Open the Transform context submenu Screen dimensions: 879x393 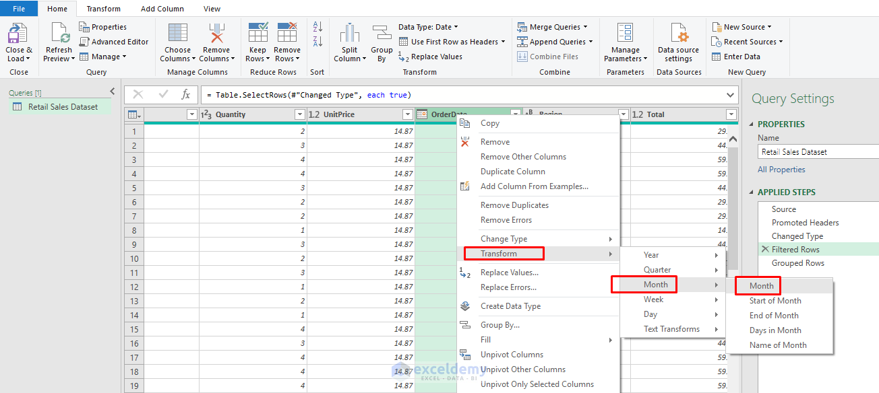(x=537, y=254)
